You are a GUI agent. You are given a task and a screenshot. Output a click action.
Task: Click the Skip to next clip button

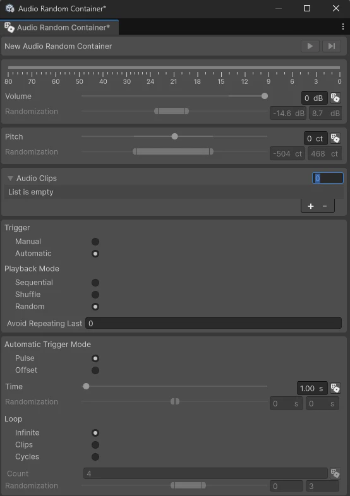click(x=332, y=46)
